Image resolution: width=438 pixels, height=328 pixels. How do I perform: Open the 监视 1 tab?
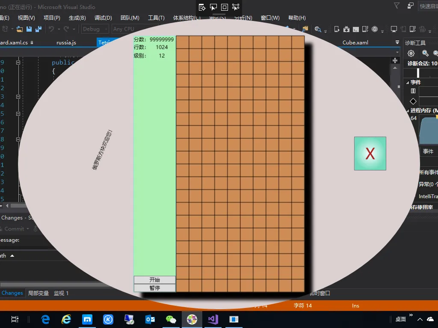pyautogui.click(x=61, y=293)
